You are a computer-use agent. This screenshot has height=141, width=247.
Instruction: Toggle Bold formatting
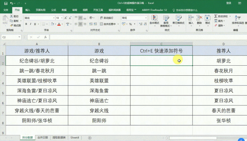(26, 24)
